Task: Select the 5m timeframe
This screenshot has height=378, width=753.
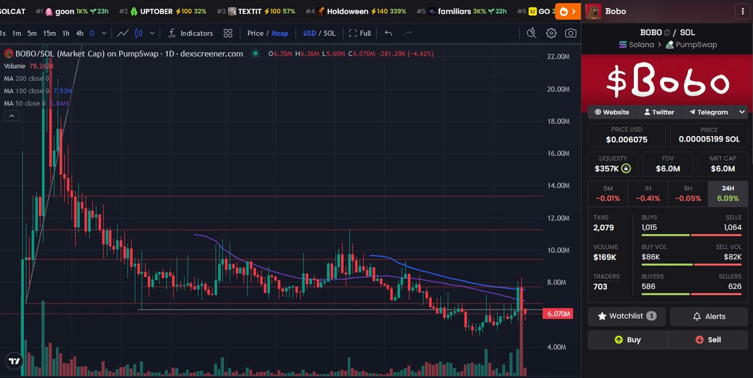Action: (32, 33)
